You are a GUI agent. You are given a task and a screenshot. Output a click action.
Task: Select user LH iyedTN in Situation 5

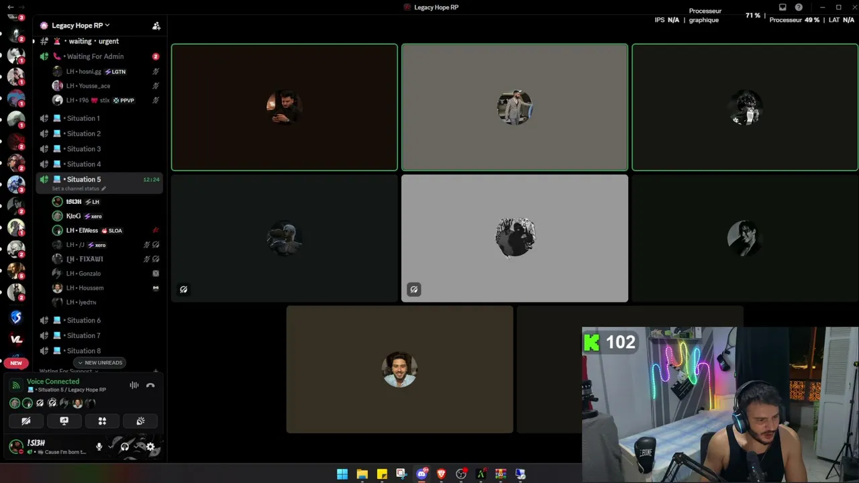[x=106, y=303]
